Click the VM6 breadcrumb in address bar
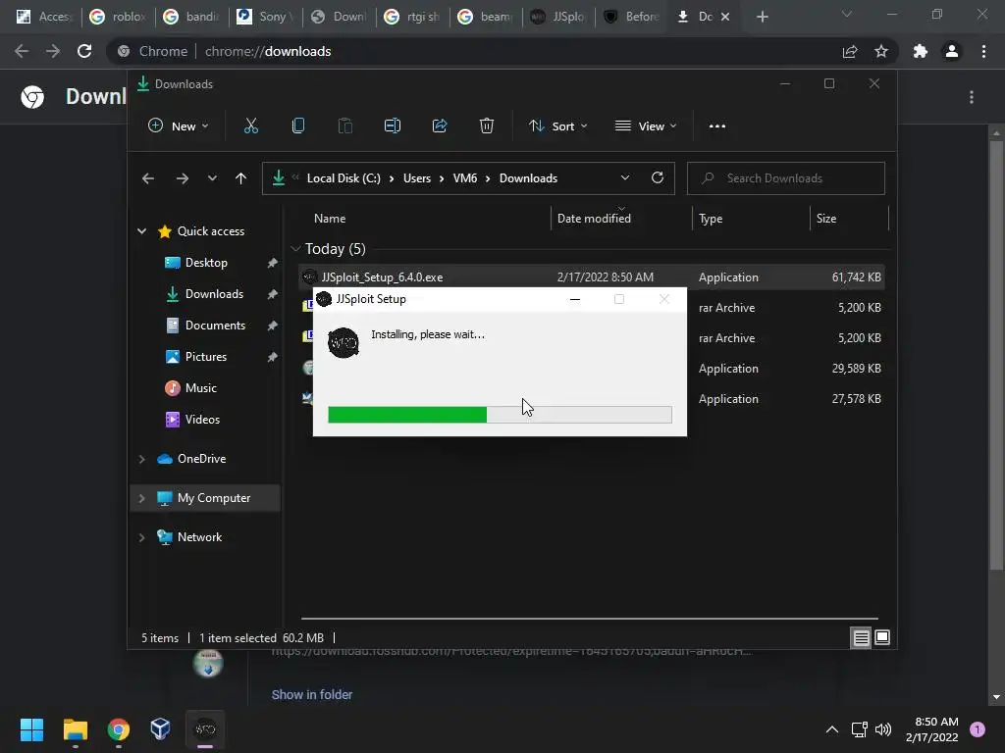This screenshot has height=753, width=1005. [464, 178]
